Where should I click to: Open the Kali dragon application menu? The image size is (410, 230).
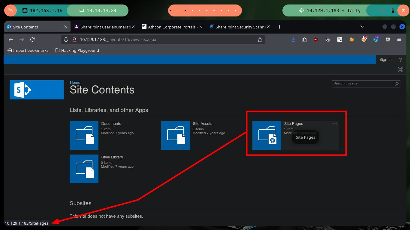coord(11,10)
